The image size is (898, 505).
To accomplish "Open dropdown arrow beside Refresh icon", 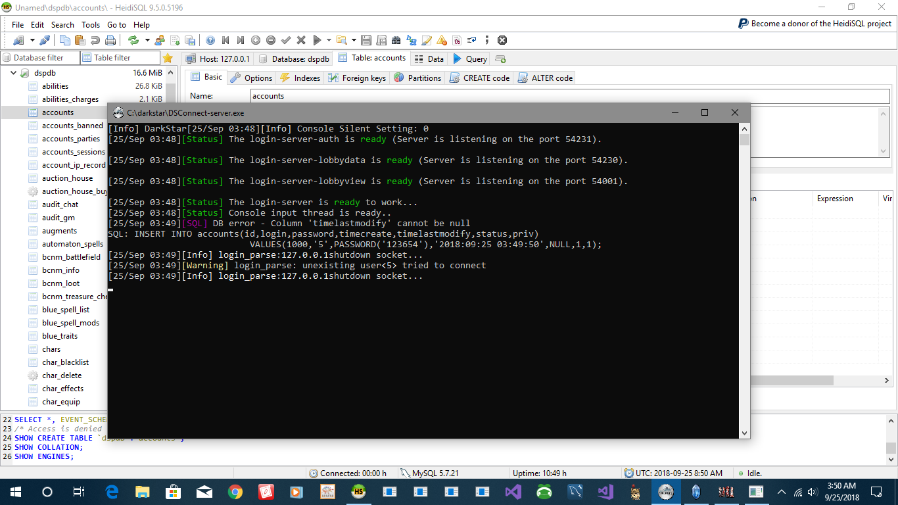I will 147,40.
